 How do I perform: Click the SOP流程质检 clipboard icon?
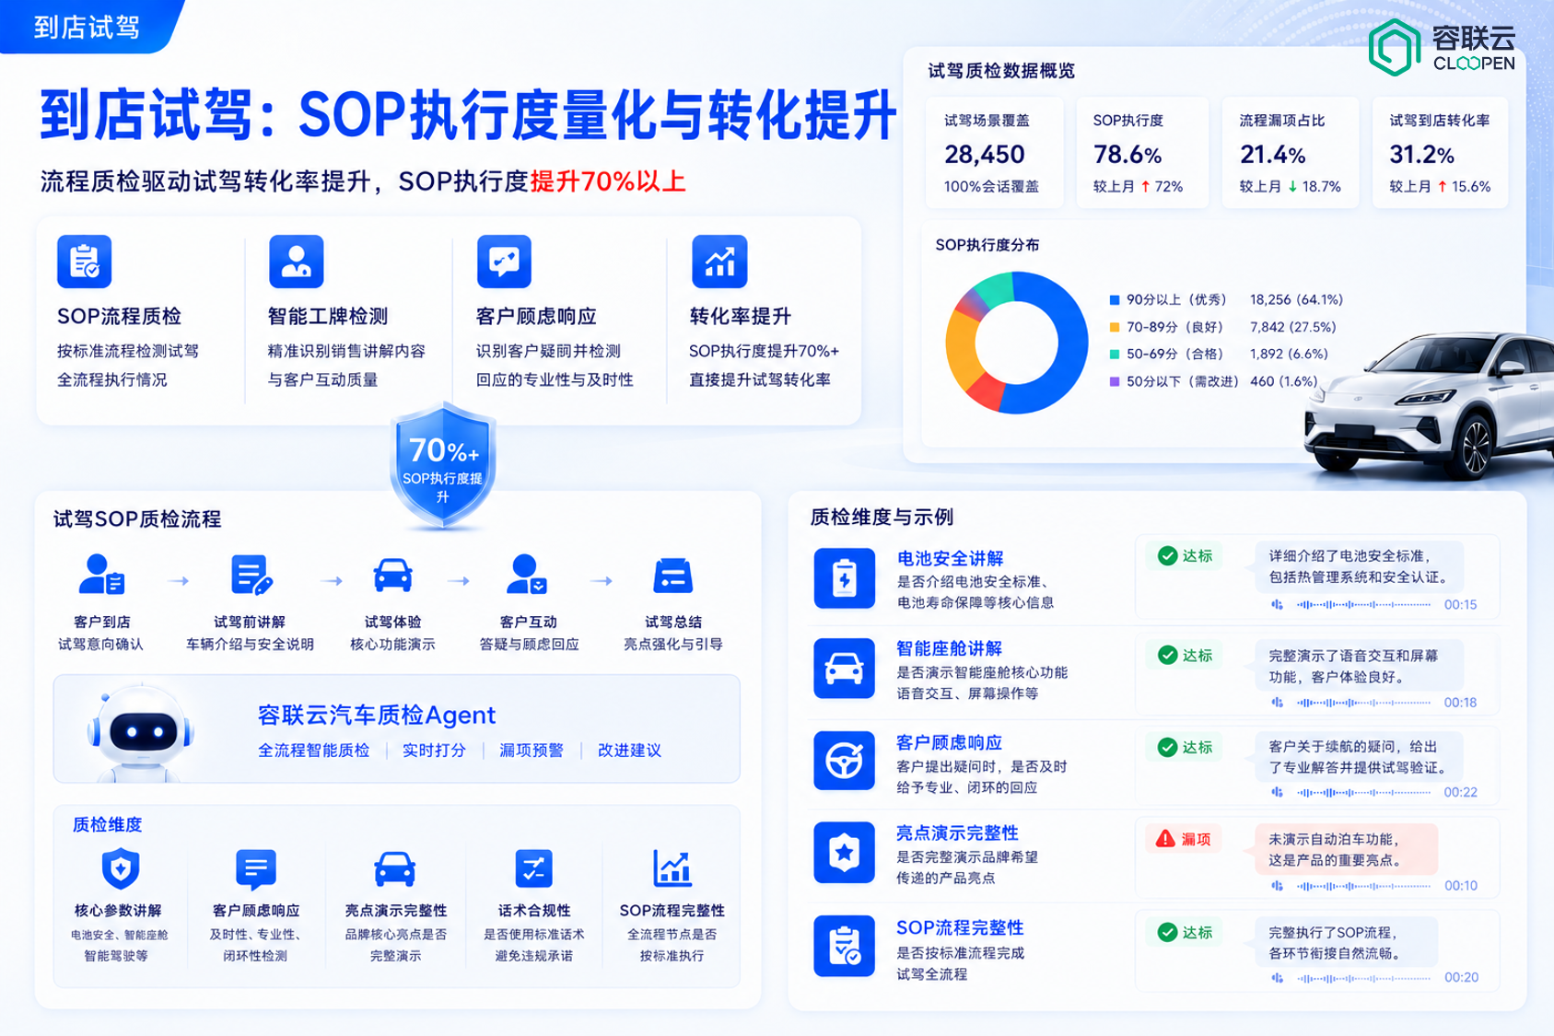tap(85, 262)
